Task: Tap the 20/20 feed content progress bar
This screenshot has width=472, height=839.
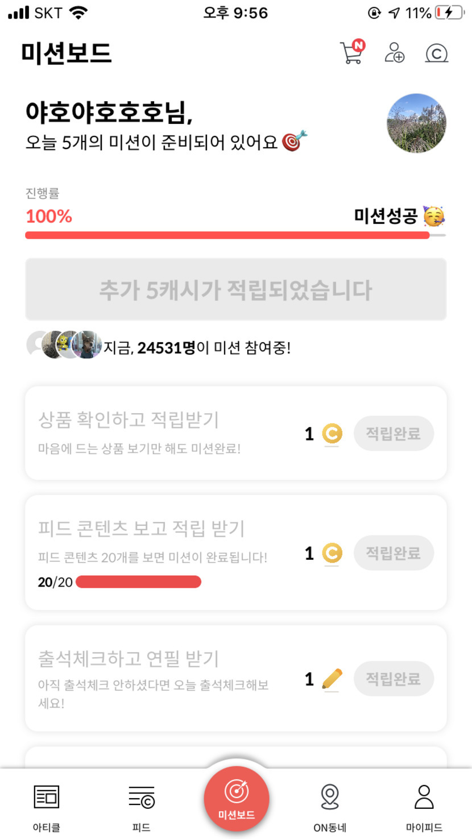Action: point(138,582)
